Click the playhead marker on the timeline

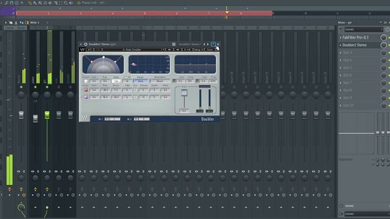[227, 12]
